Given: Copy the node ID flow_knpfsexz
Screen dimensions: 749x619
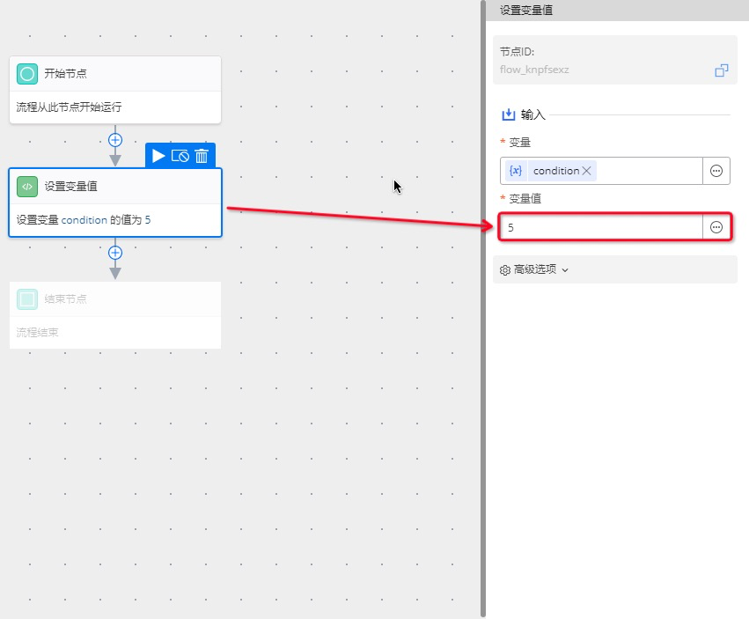Looking at the screenshot, I should (722, 70).
